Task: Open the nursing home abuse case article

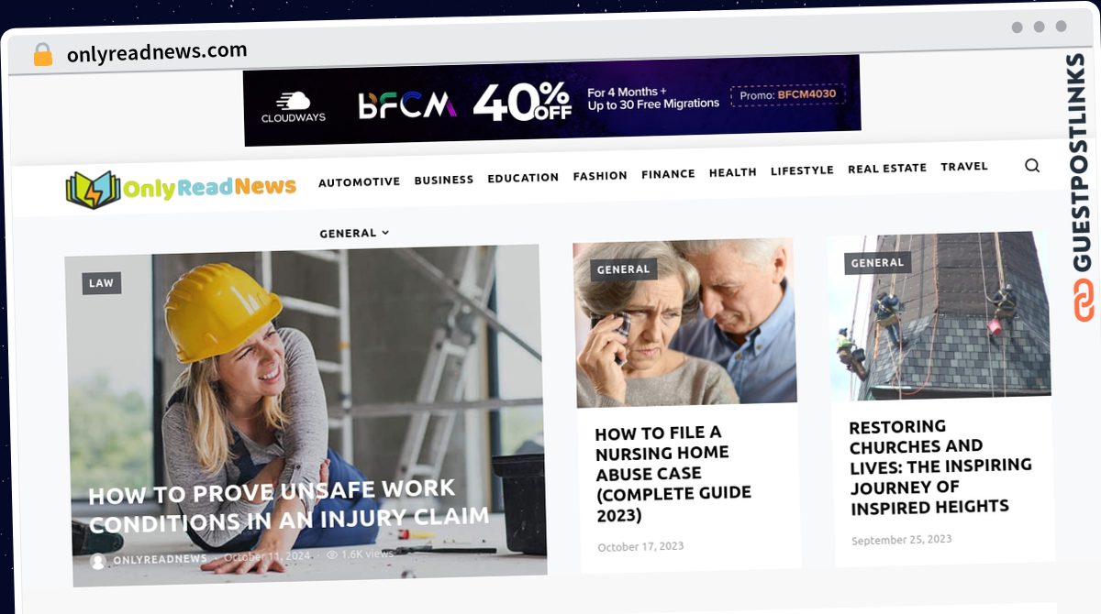Action: [x=673, y=474]
